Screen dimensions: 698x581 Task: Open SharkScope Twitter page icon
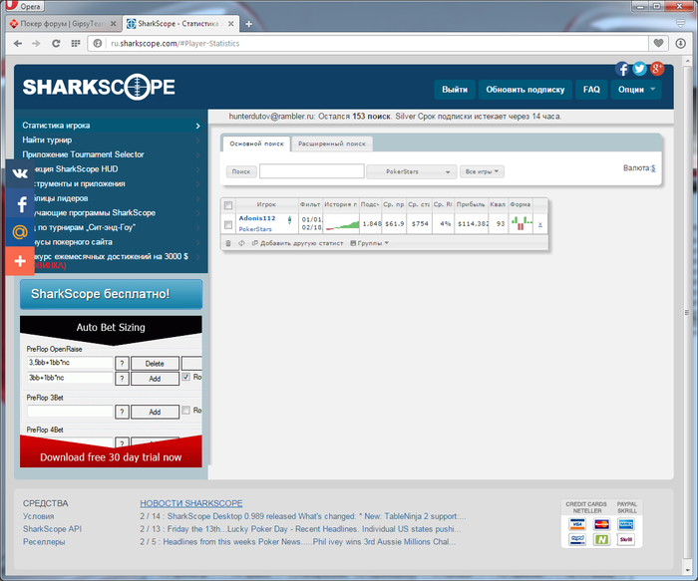640,69
